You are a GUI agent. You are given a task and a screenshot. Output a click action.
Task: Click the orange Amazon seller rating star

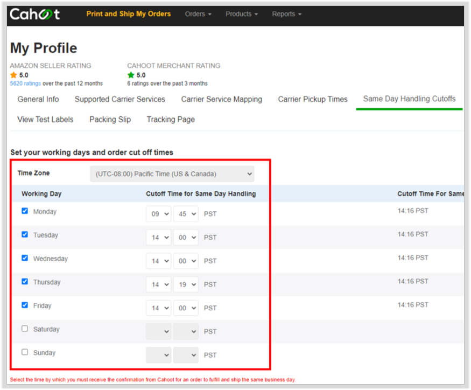click(13, 75)
